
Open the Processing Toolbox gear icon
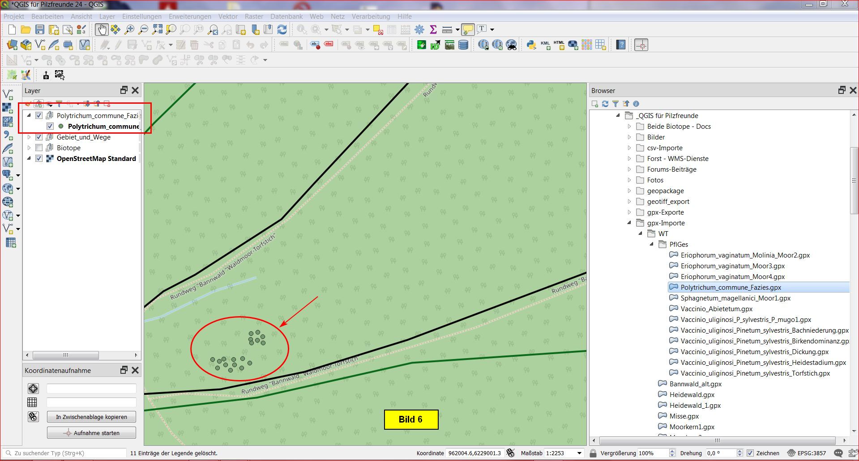419,30
